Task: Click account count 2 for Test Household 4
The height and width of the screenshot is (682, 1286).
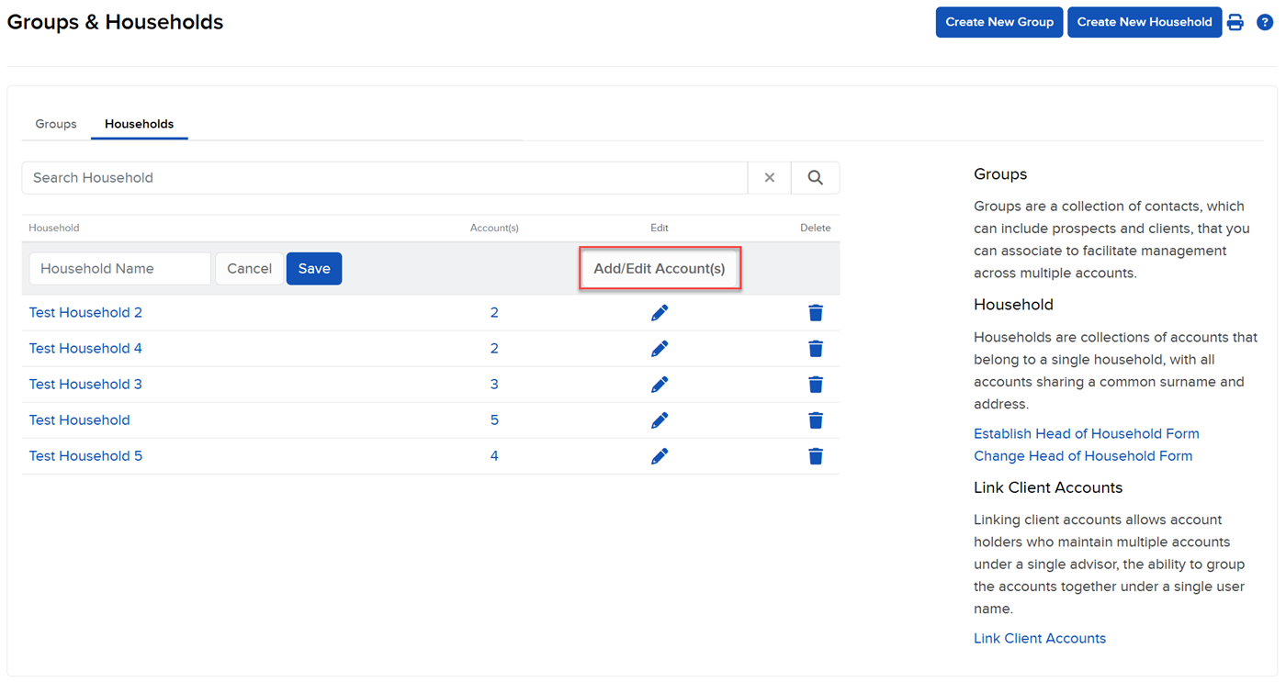Action: coord(494,349)
